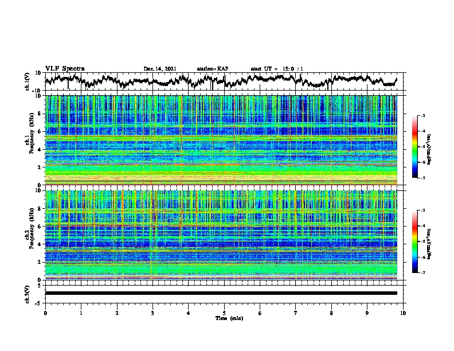Click the -3 label on ch.1 color scale
The height and width of the screenshot is (351, 454).
422,115
